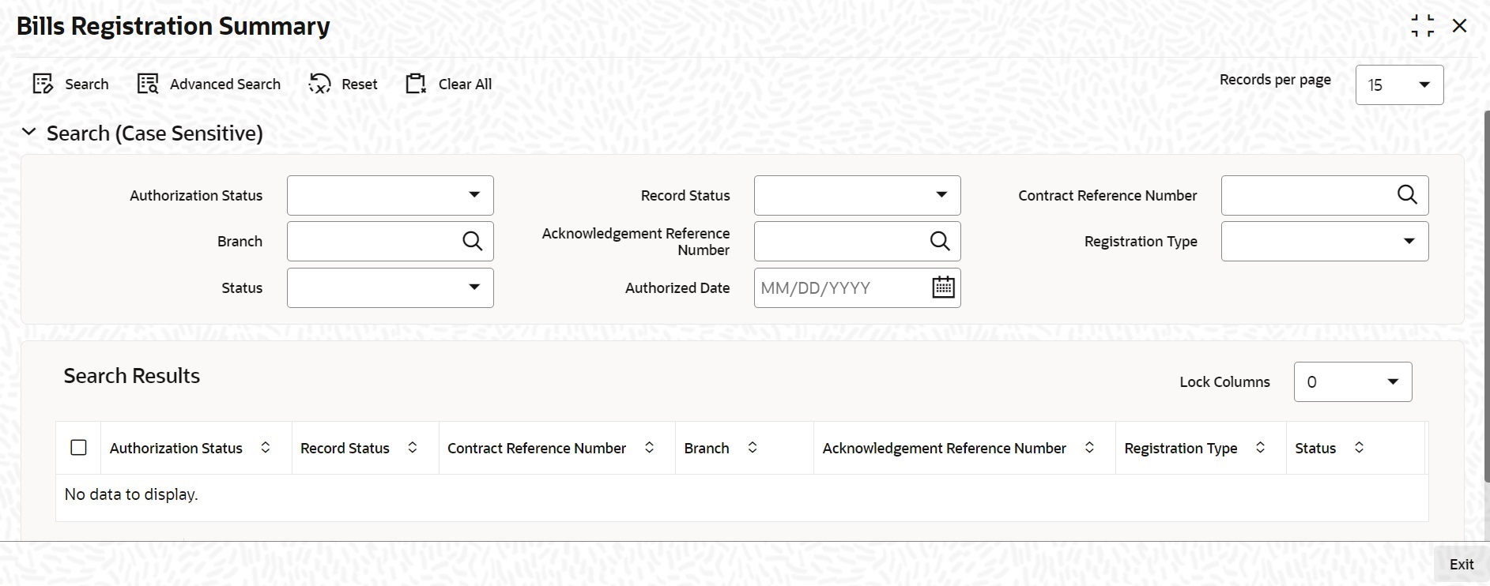Viewport: 1490px width, 586px height.
Task: Open Contract Reference Number lookup
Action: (x=1407, y=195)
